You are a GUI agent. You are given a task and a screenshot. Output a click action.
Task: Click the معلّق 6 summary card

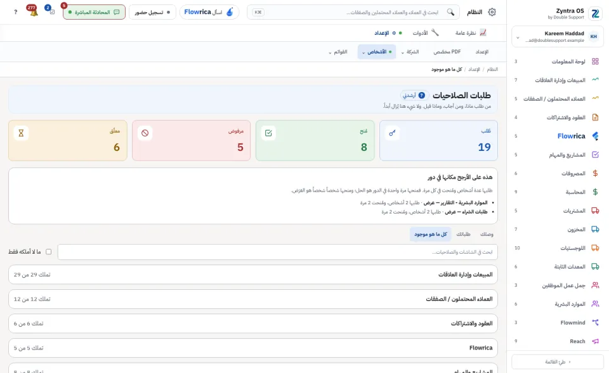[68, 140]
